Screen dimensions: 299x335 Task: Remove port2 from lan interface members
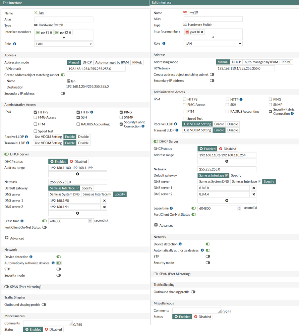[70, 33]
